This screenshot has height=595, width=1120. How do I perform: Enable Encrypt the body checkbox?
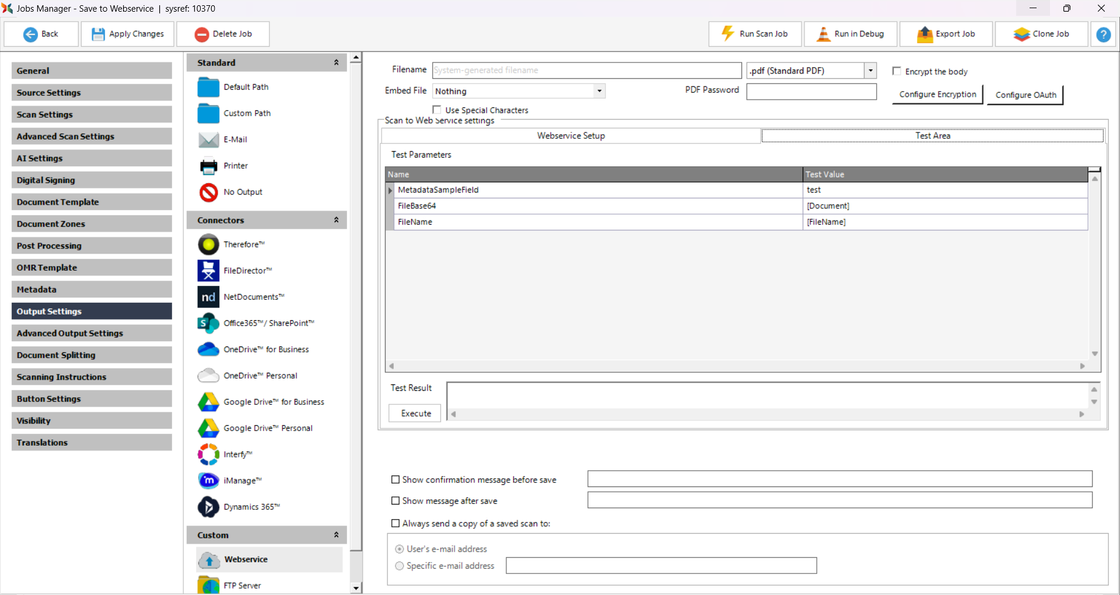pos(897,71)
